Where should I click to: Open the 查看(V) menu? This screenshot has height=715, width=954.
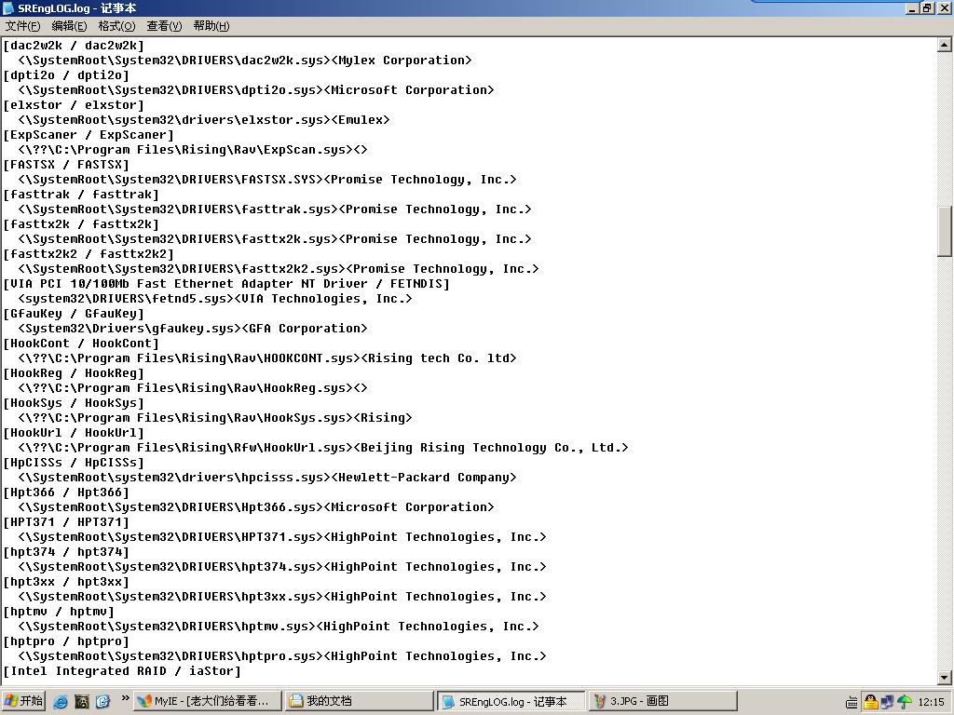click(164, 25)
